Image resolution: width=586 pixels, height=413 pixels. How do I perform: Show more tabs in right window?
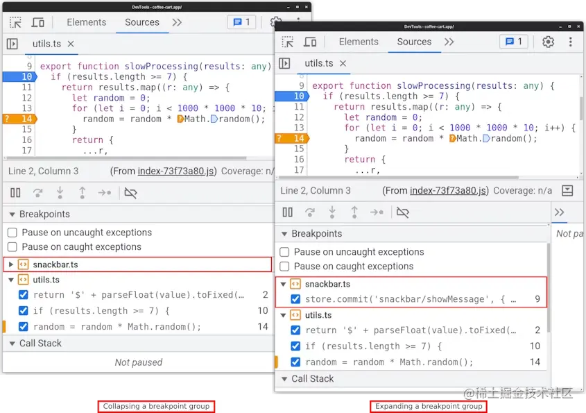pos(449,42)
